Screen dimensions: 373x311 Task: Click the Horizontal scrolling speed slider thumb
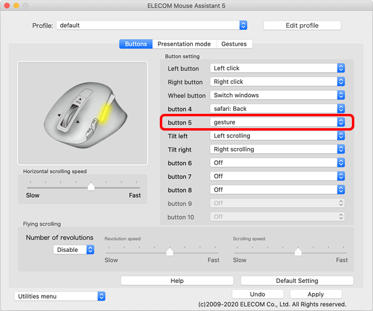[91, 187]
